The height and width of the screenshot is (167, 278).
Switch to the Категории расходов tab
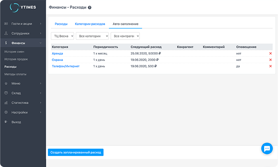click(x=90, y=24)
